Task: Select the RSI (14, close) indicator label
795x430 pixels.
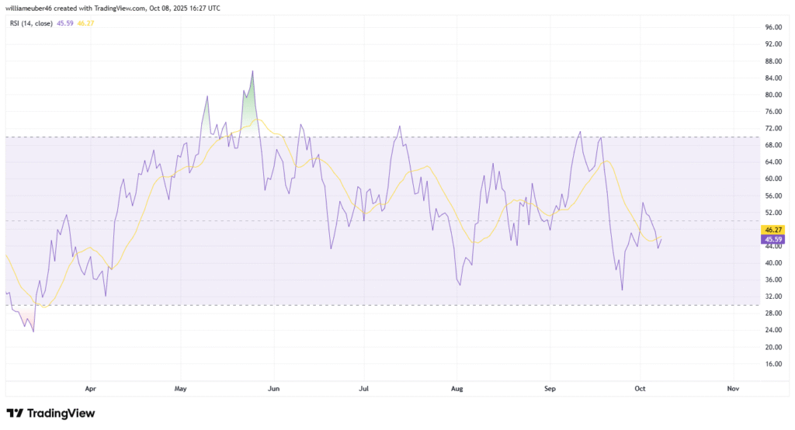Action: [x=30, y=23]
